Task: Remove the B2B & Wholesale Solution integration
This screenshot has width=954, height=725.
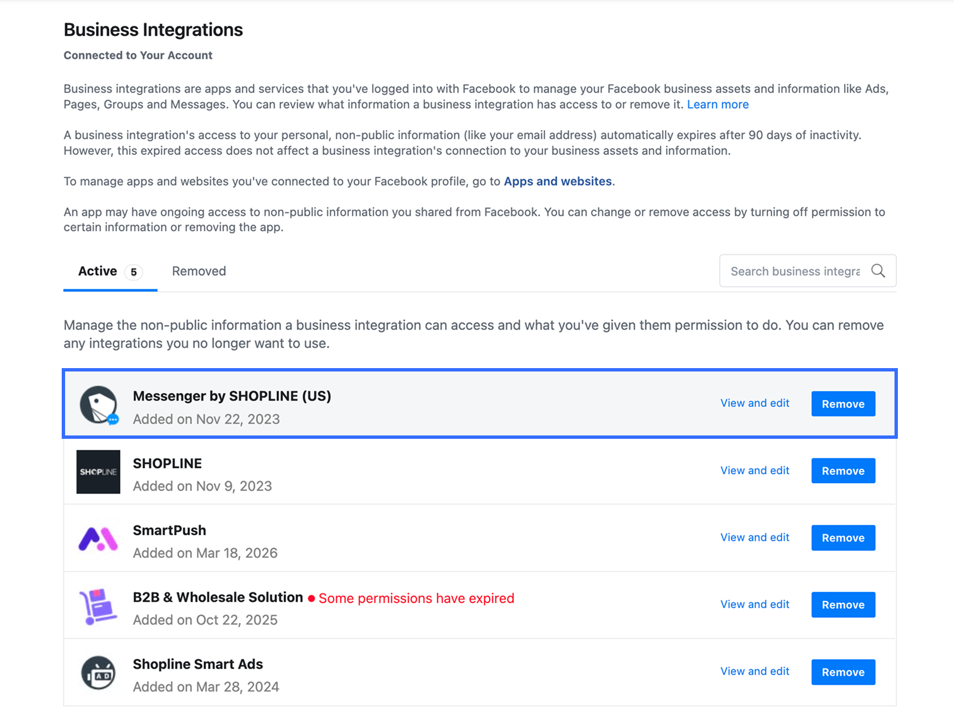Action: pos(843,604)
